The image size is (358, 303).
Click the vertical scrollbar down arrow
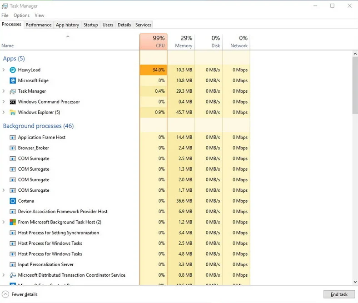coord(355,282)
